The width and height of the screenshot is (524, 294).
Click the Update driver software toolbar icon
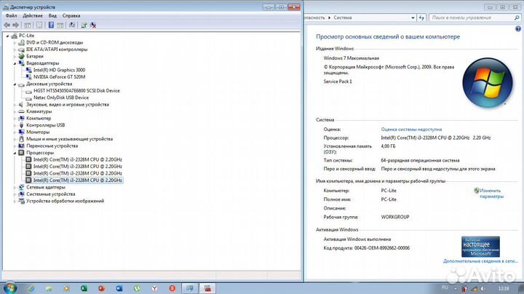tap(84, 25)
